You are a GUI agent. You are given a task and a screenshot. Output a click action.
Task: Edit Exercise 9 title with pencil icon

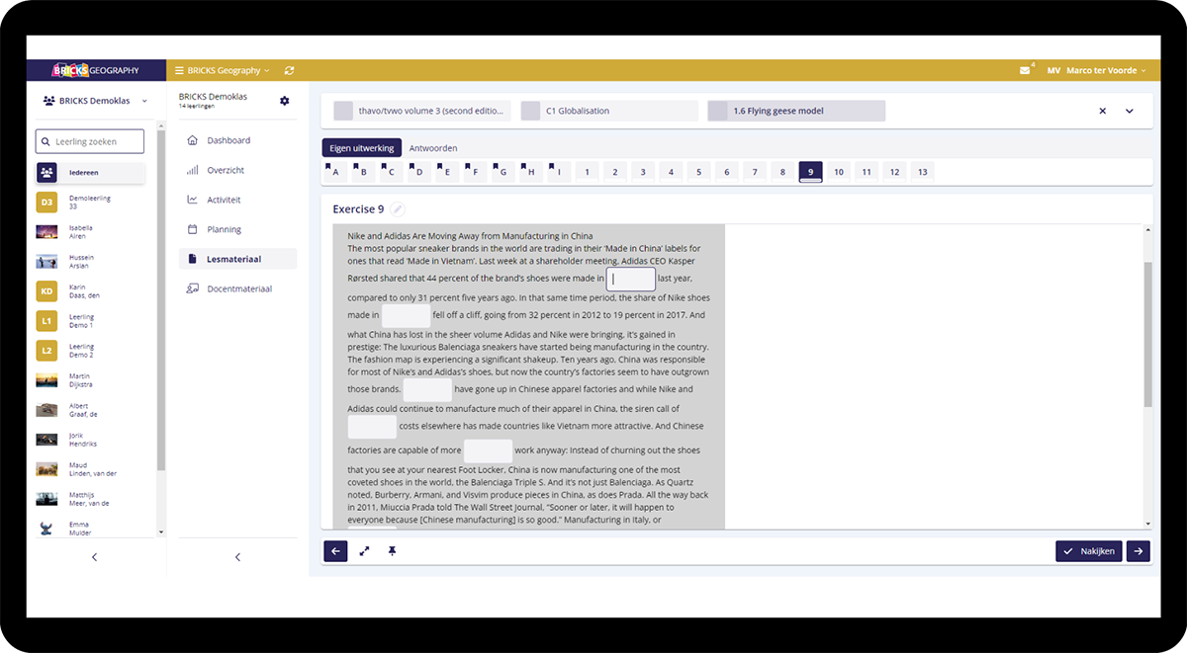coord(398,209)
